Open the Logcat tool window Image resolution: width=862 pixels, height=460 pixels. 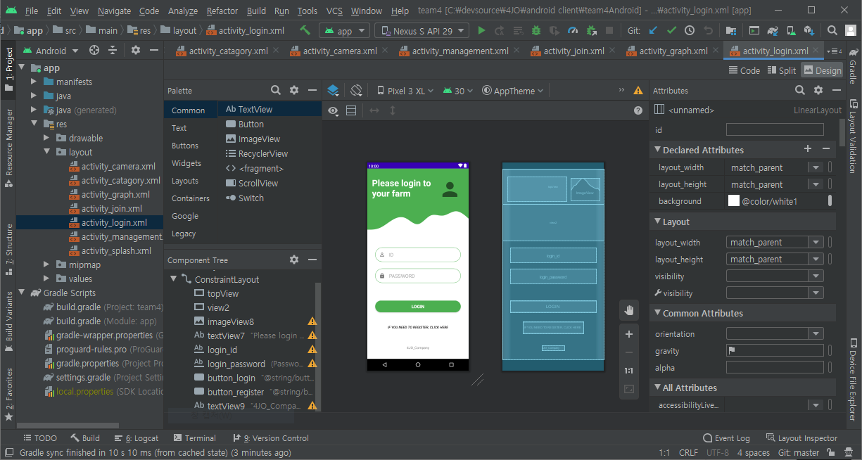tap(137, 437)
